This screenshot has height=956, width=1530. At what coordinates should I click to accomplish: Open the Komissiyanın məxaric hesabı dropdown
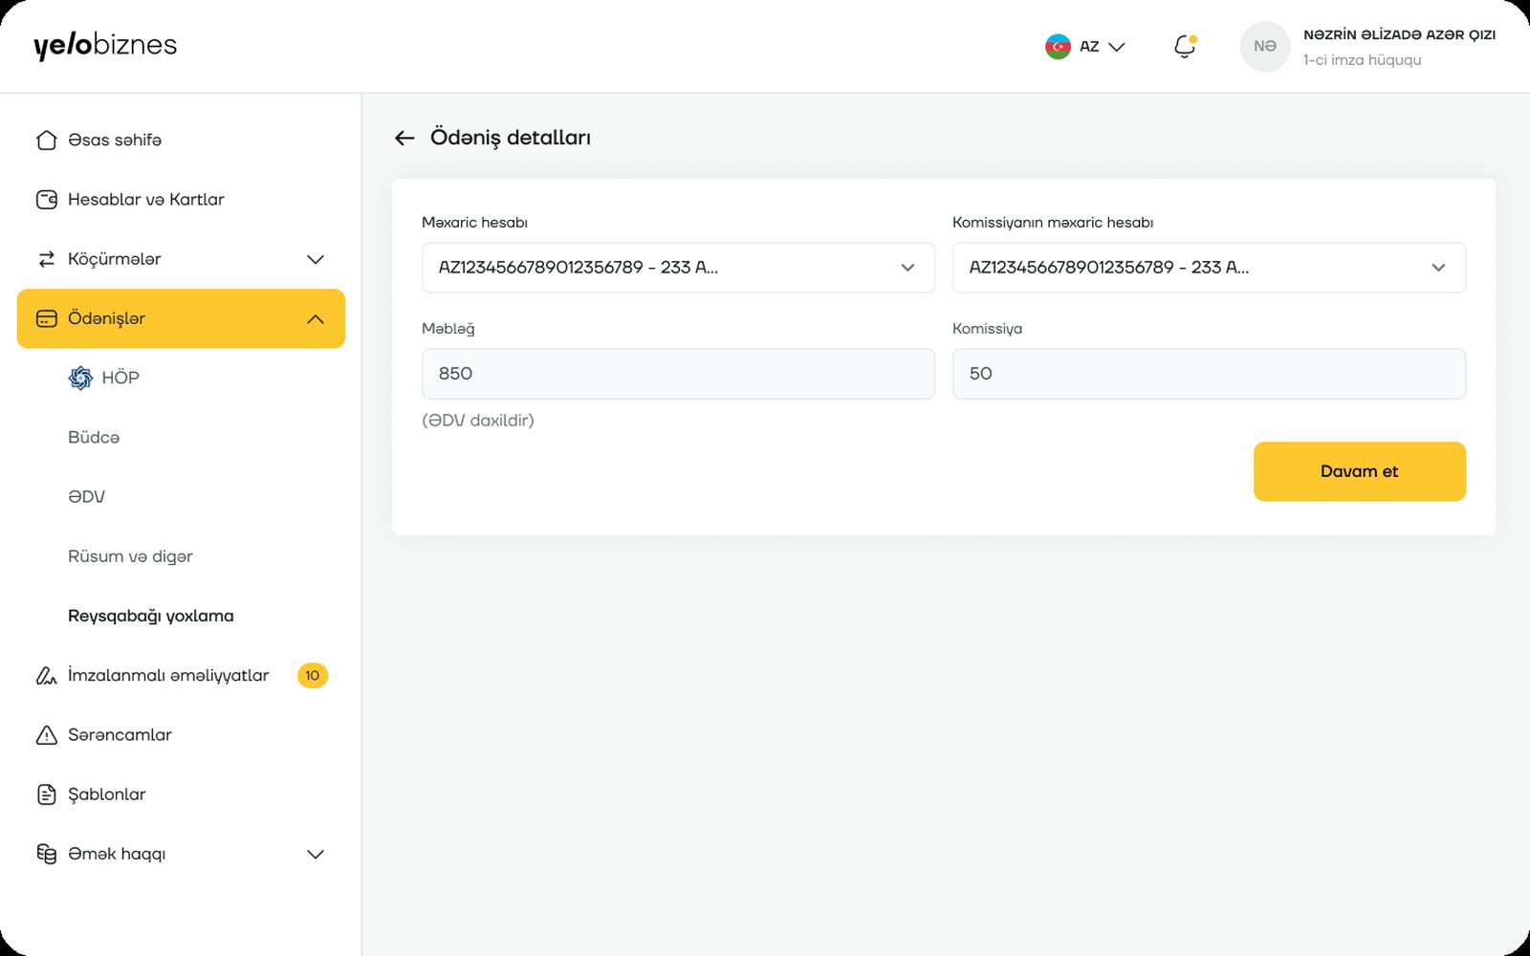1209,268
